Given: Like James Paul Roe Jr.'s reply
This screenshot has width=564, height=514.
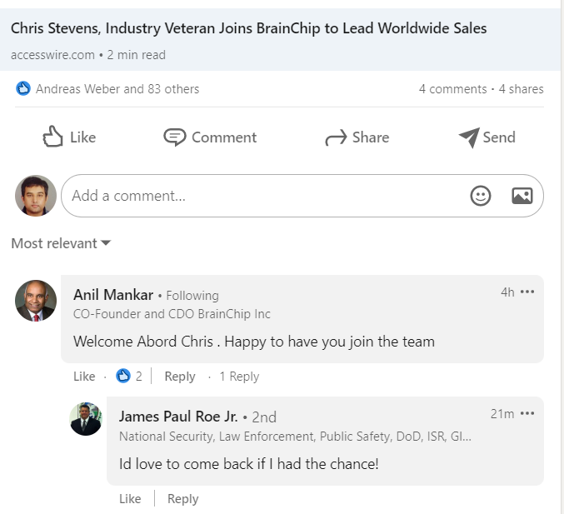Looking at the screenshot, I should click(130, 499).
